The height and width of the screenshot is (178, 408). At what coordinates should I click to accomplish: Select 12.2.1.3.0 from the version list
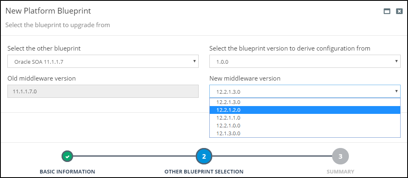coord(228,102)
